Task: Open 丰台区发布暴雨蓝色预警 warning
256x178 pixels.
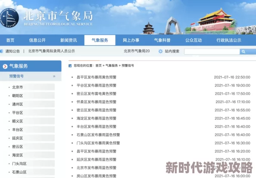Action: pyautogui.click(x=97, y=126)
